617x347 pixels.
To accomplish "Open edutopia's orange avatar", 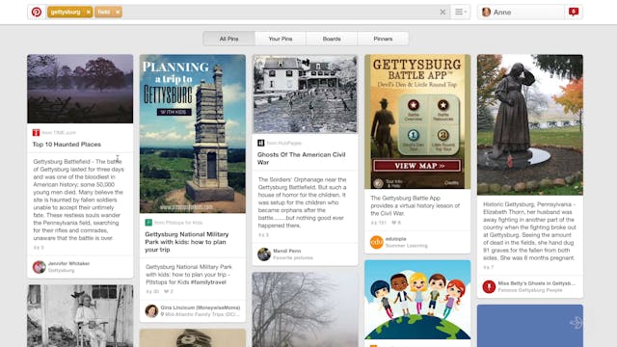I will click(x=377, y=242).
